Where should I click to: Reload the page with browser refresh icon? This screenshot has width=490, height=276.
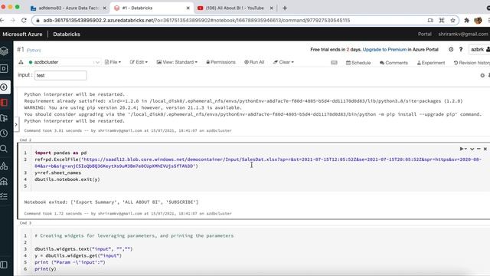click(x=24, y=21)
